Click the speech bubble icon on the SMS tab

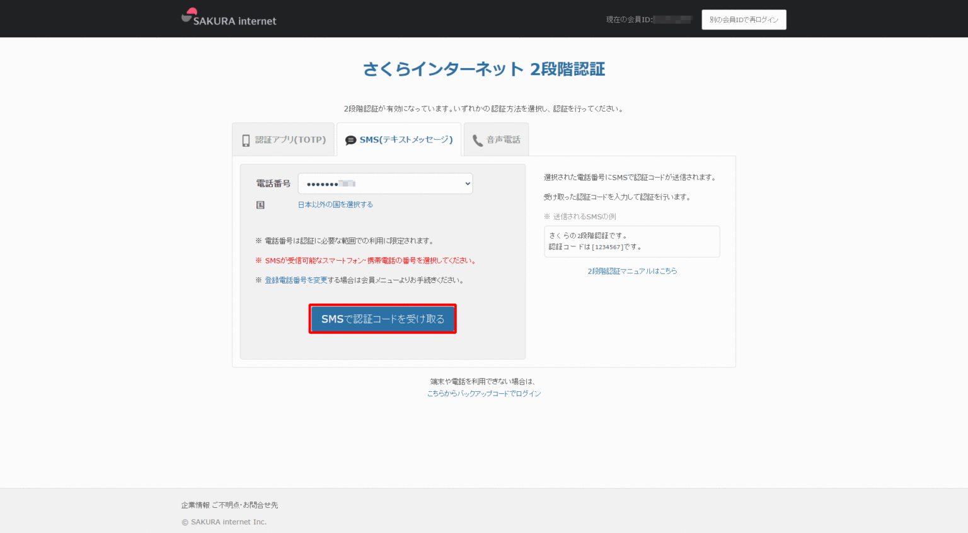(351, 140)
